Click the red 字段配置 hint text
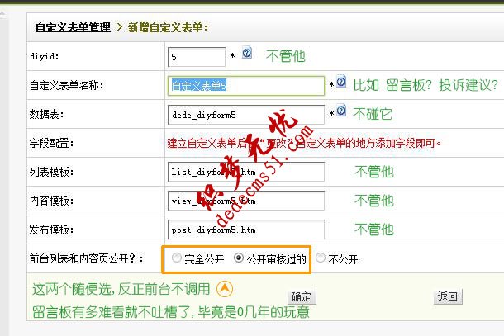The height and width of the screenshot is (336, 504). point(304,143)
